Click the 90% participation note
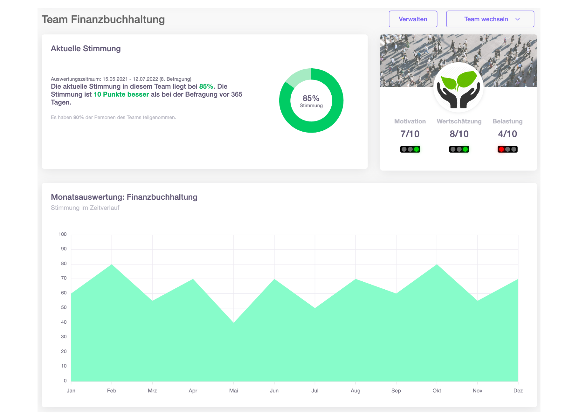 coord(113,117)
